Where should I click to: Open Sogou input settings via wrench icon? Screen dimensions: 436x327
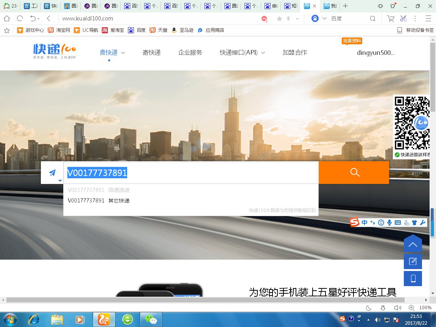pos(423,223)
